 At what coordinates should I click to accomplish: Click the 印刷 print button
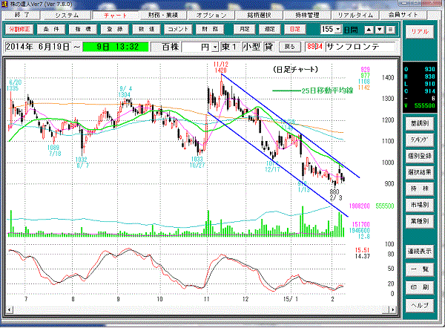420,287
